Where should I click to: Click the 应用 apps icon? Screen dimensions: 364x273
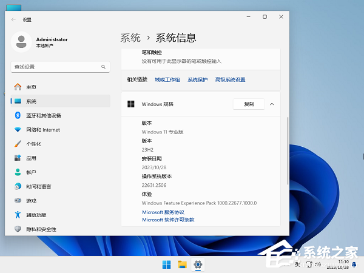(18, 158)
